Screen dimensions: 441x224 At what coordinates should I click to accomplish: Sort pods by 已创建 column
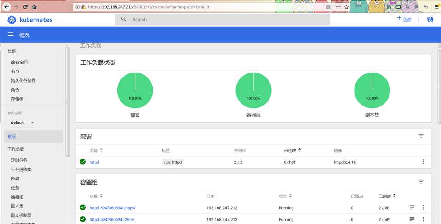387,196
